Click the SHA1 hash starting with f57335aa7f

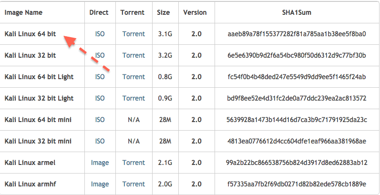pyautogui.click(x=297, y=184)
